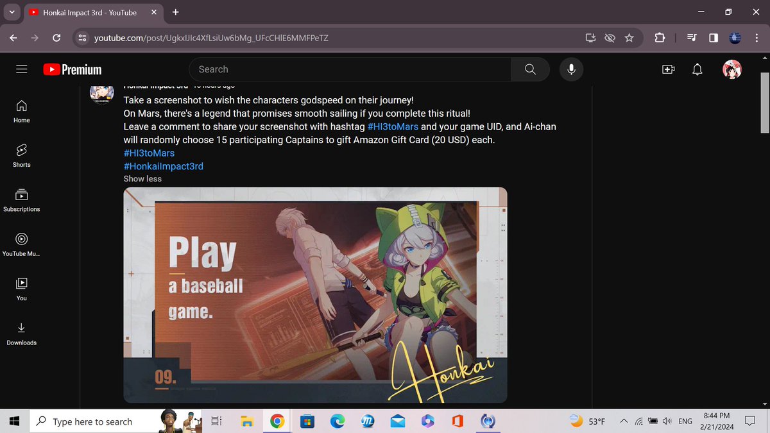Screen dimensions: 770x433
Task: Open a new browser tab
Action: (x=176, y=12)
